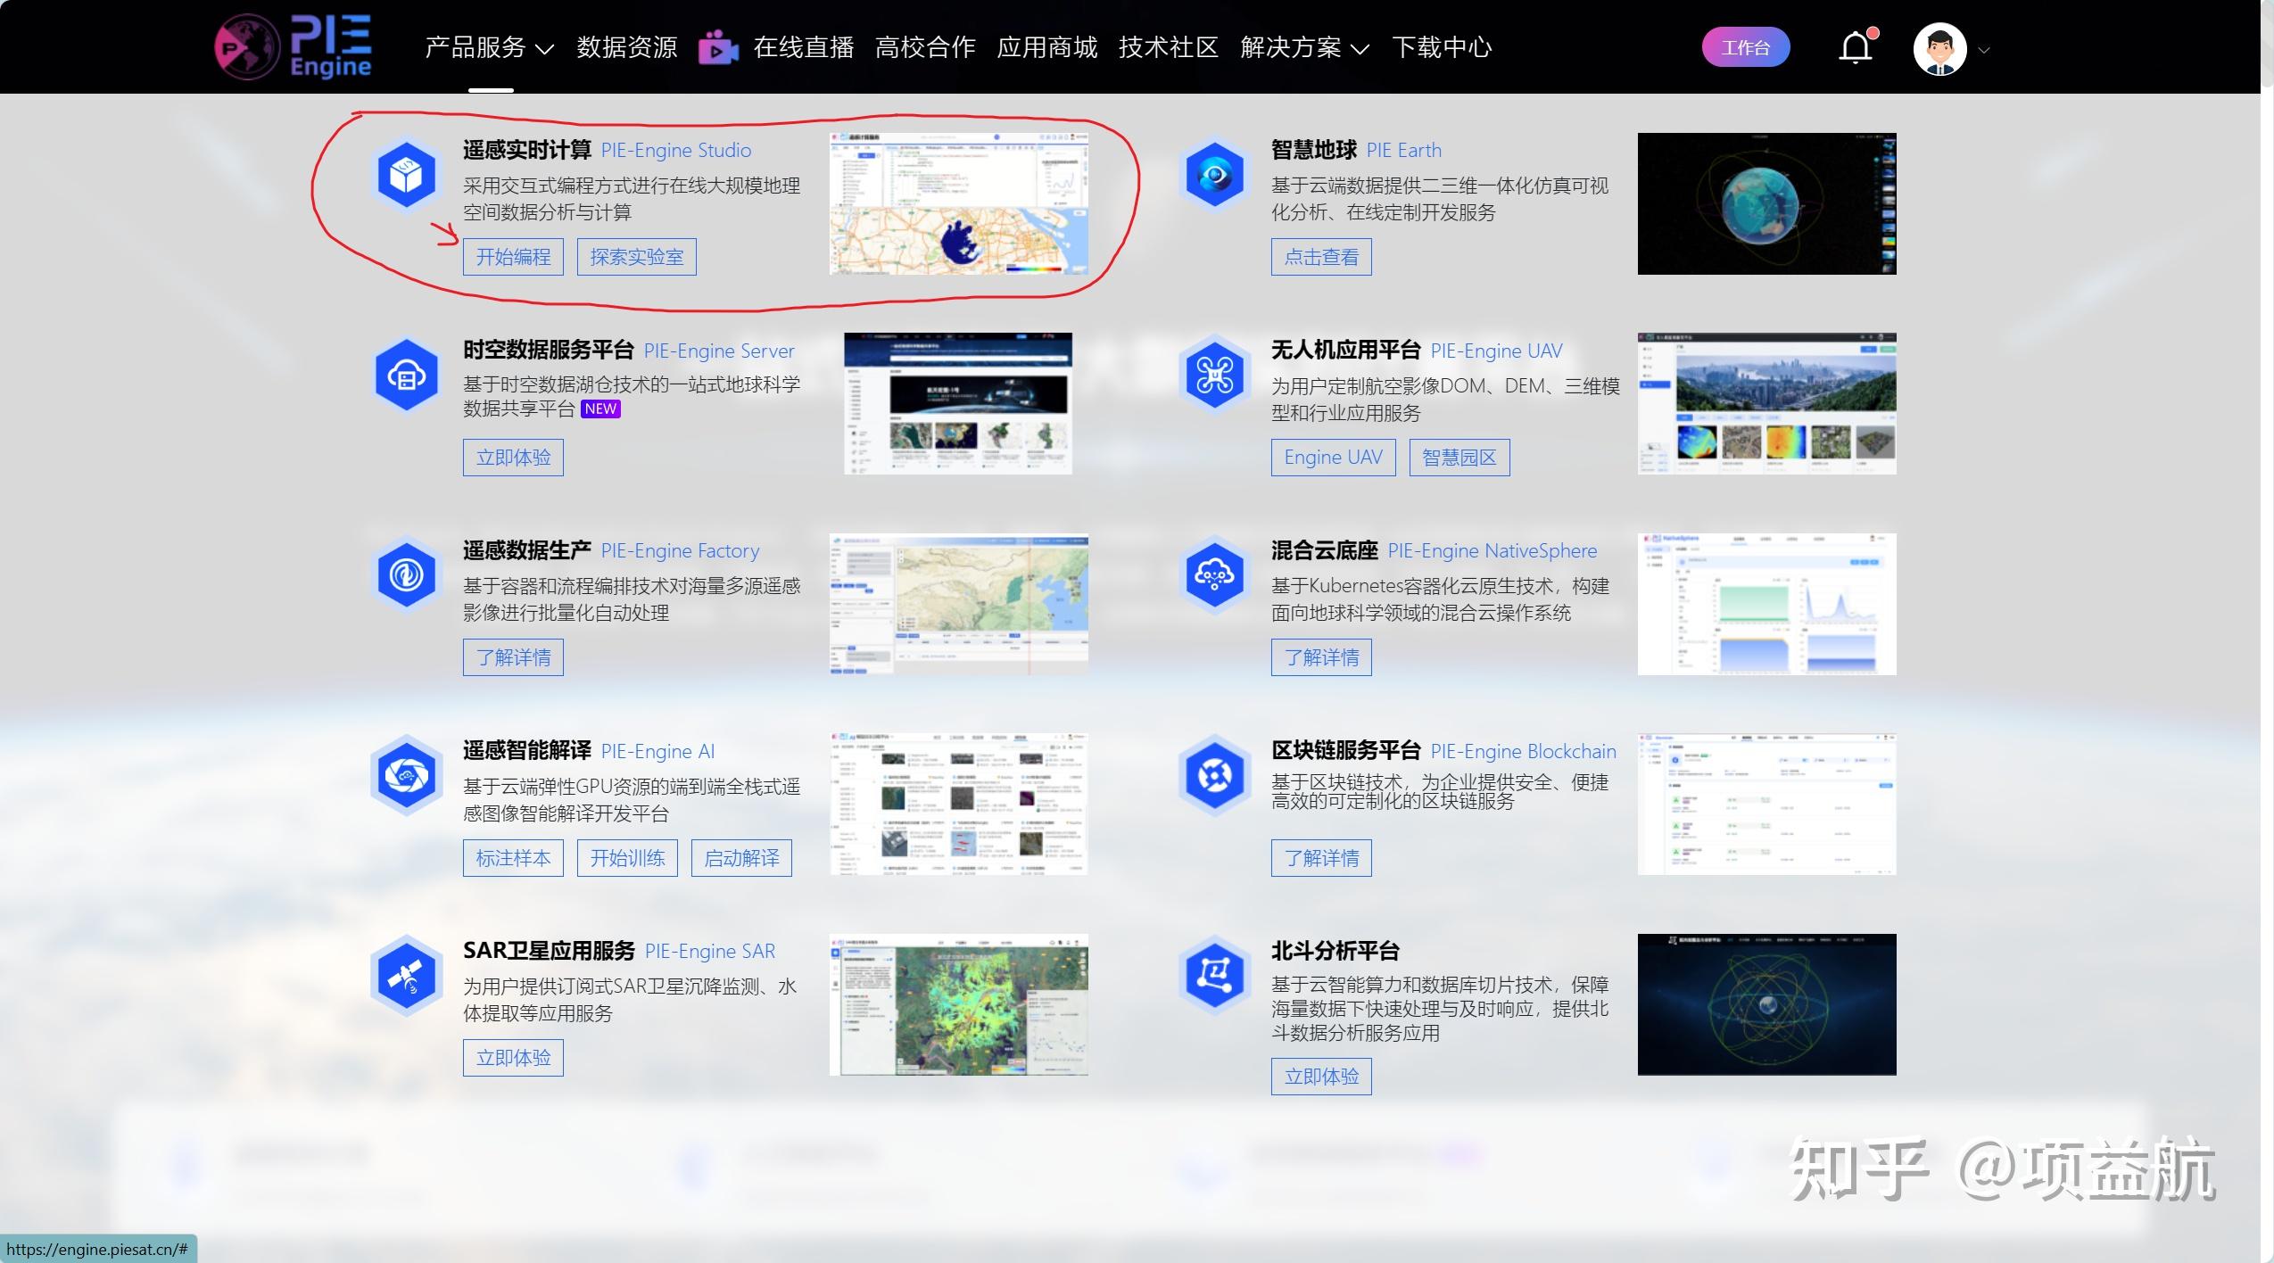Viewport: 2274px width, 1263px height.
Task: Click the 遥感数据生产 Factory icon
Action: click(406, 574)
